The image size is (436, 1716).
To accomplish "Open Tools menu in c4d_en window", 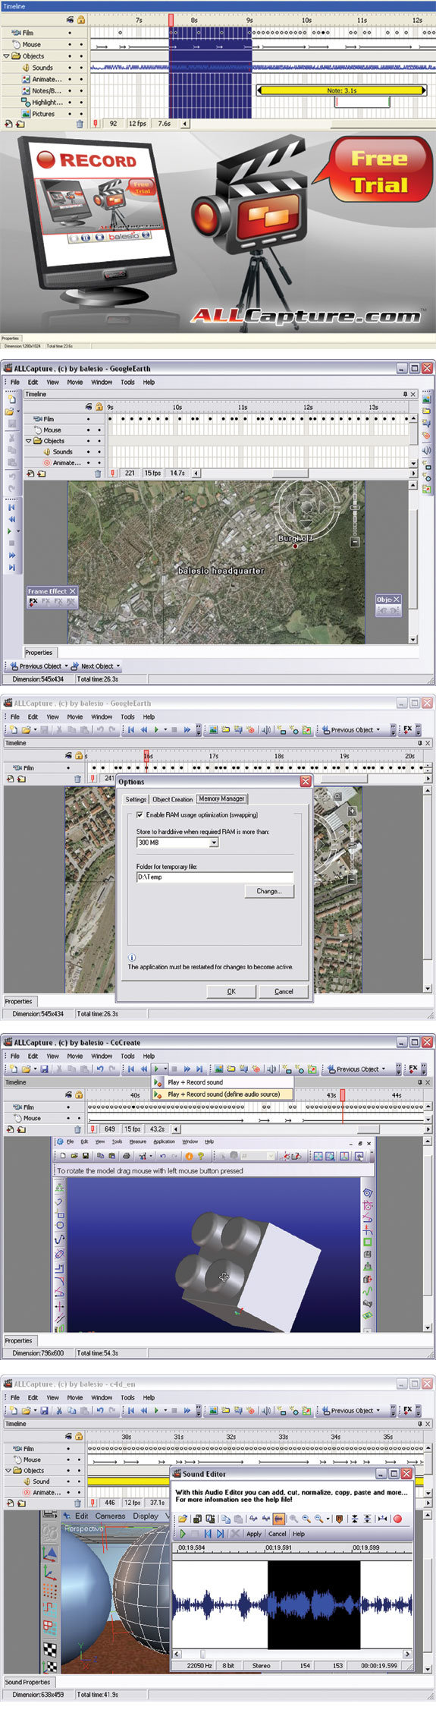I will coord(127,1397).
